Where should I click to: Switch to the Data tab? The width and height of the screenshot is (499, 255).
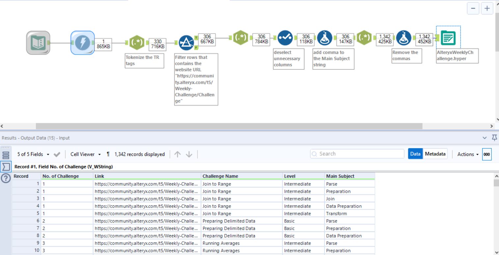(415, 154)
